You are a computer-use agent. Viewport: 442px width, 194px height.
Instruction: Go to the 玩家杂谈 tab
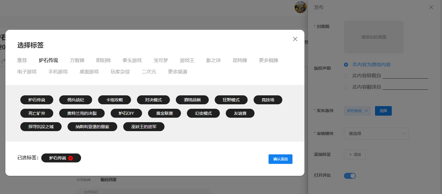120,72
